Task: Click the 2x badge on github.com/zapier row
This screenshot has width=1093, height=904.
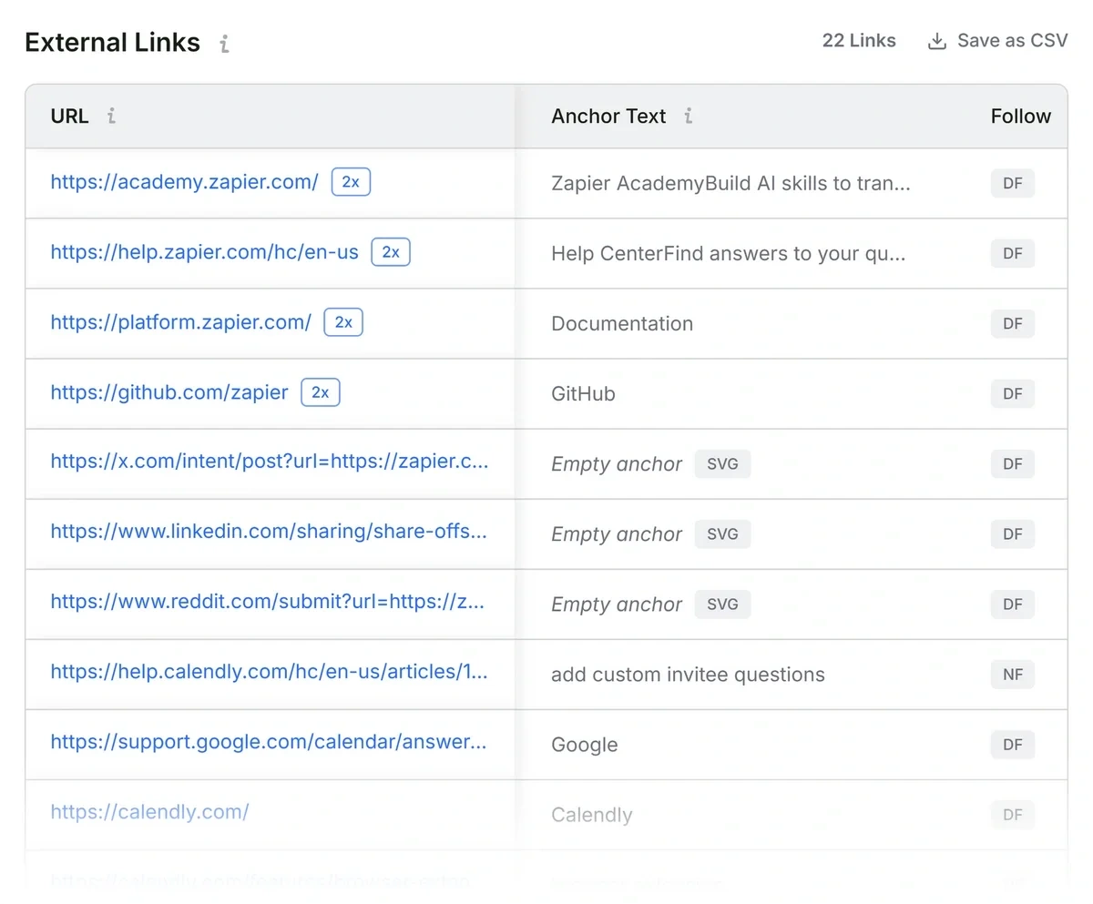Action: click(x=320, y=392)
